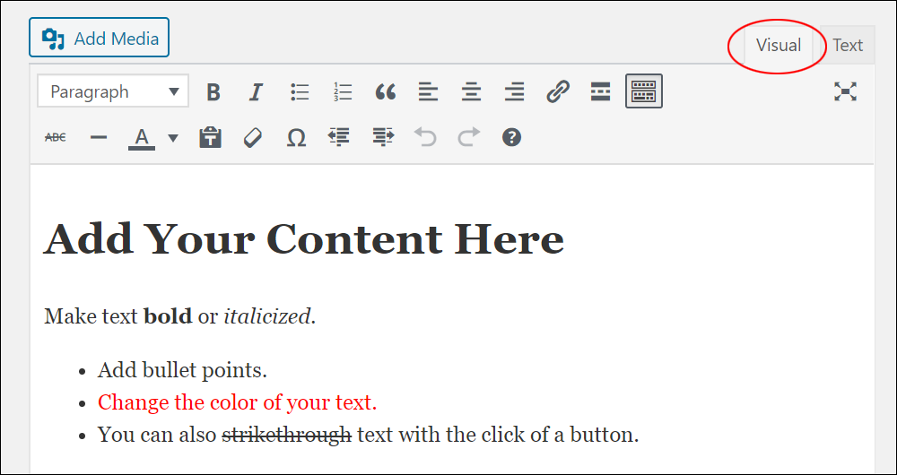Toggle italic formatting
This screenshot has width=897, height=475.
coord(257,91)
